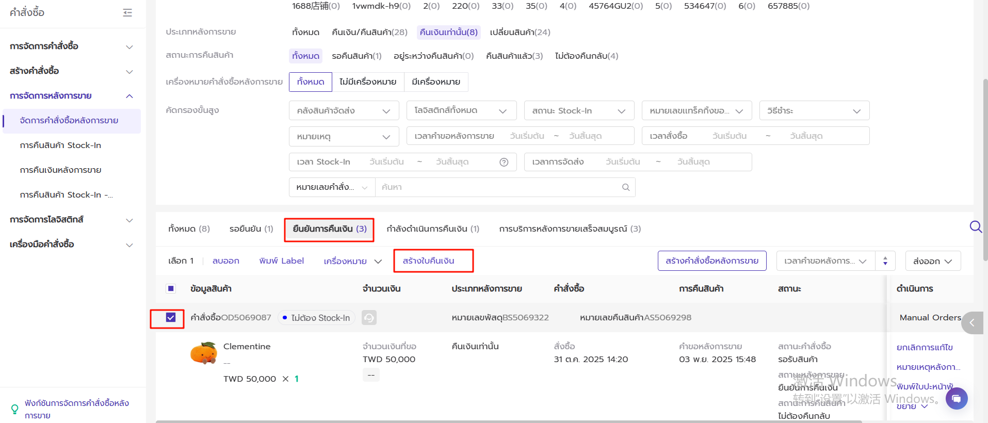
Task: Open the blue chat support bubble
Action: [956, 398]
